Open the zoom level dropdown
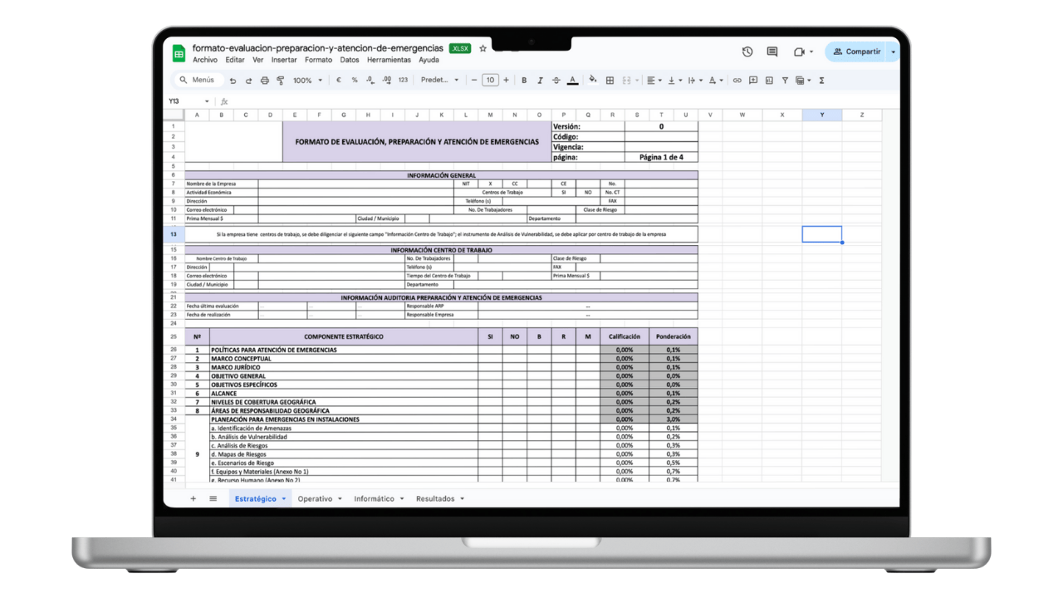 click(x=306, y=80)
